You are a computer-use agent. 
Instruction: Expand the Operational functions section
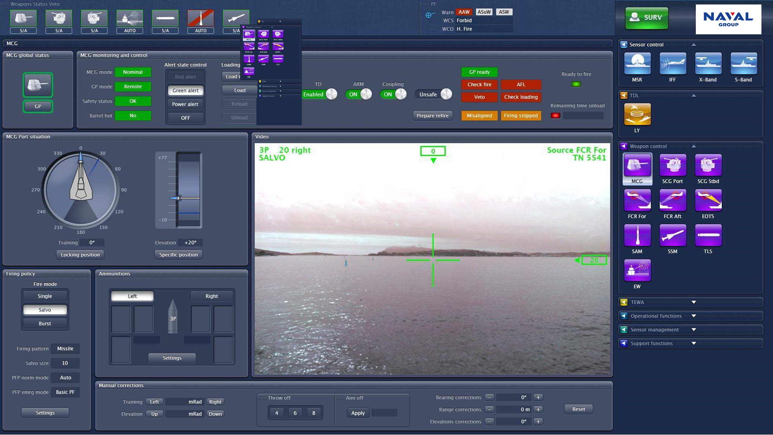[693, 316]
